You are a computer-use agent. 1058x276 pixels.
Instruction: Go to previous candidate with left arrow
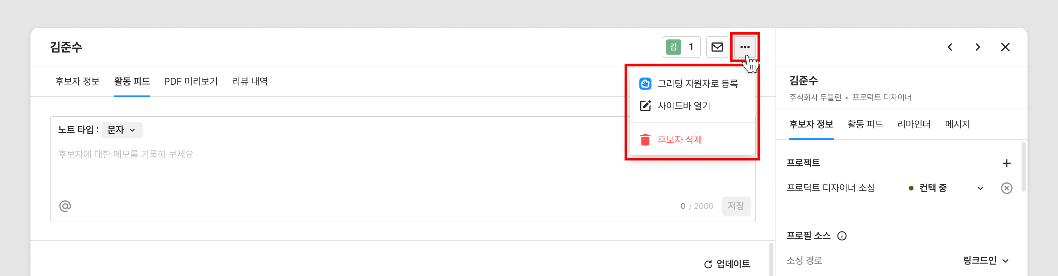tap(950, 47)
